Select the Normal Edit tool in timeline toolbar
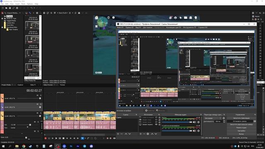 [82, 138]
